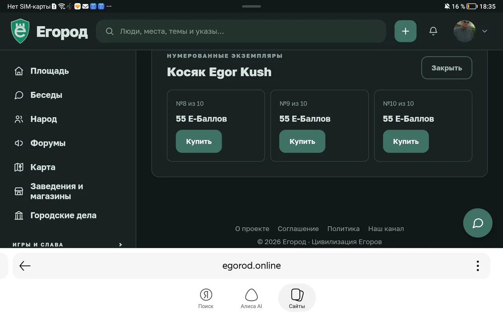The image size is (503, 314).
Task: Select the copyright text 2026 Егород
Action: (x=319, y=242)
